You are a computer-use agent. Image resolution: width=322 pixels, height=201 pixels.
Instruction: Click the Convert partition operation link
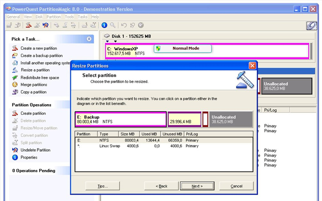coord(34,135)
